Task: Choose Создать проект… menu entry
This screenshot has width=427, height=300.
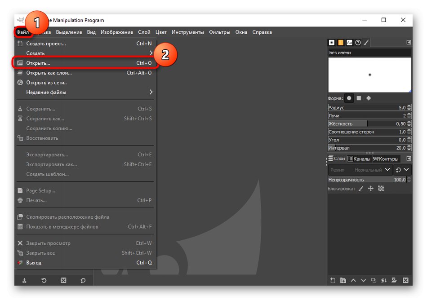Action: point(85,44)
